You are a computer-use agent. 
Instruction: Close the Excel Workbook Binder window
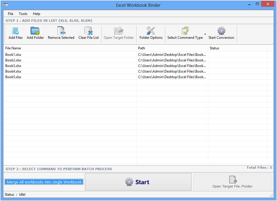click(x=268, y=4)
